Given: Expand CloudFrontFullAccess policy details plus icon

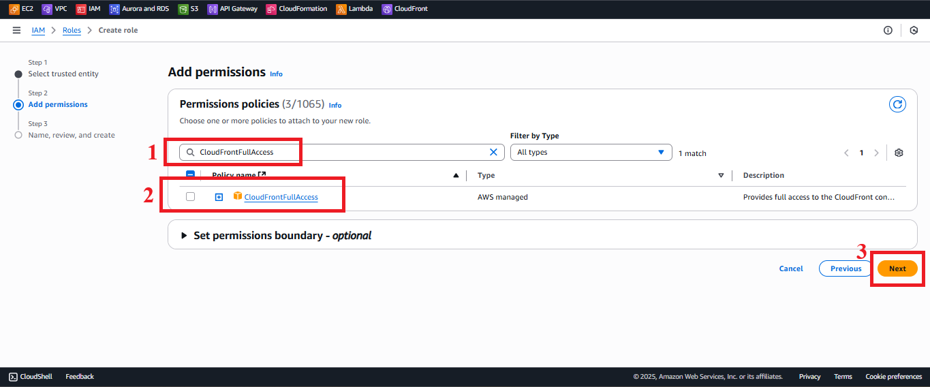Looking at the screenshot, I should coord(219,197).
